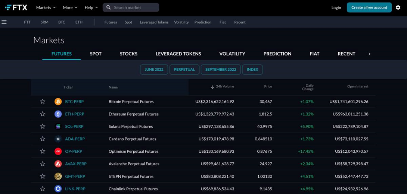Click the Avalanche coin icon for AVAX-PERP

[x=58, y=164]
